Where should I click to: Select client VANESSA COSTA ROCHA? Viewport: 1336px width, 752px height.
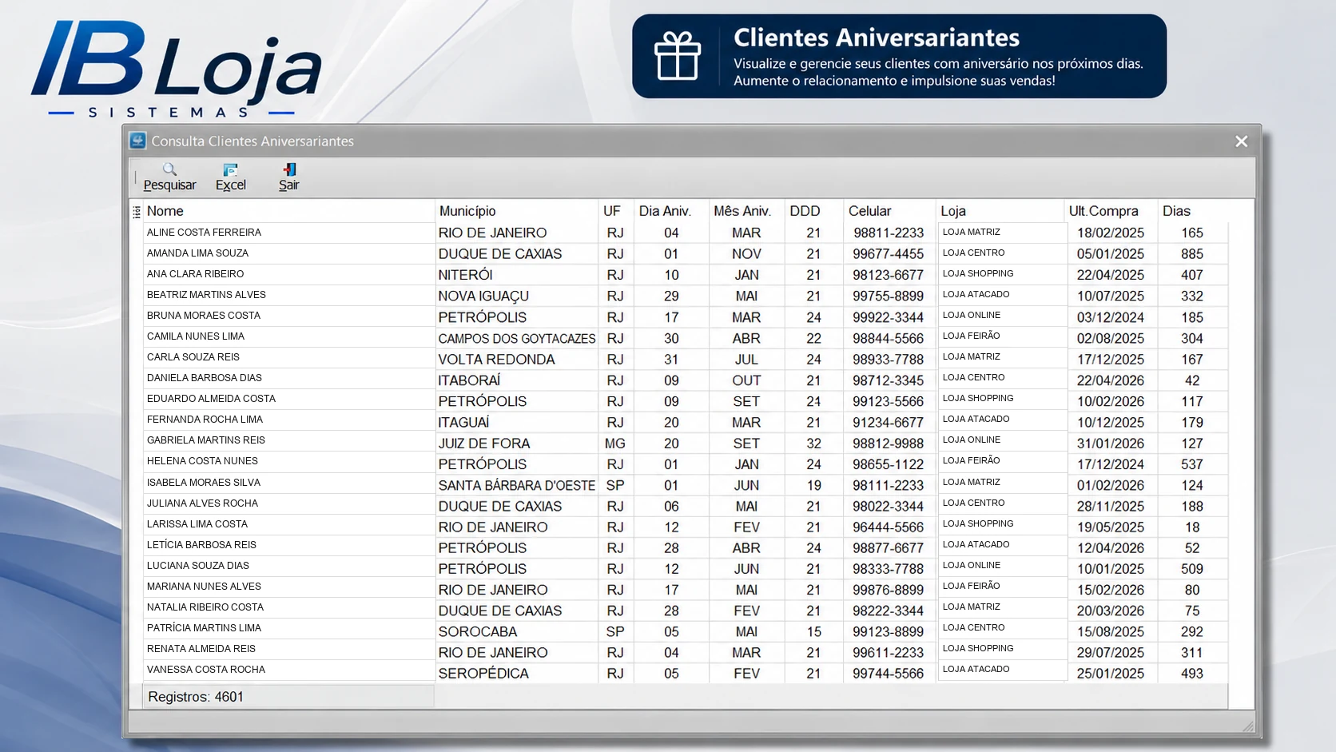point(205,670)
